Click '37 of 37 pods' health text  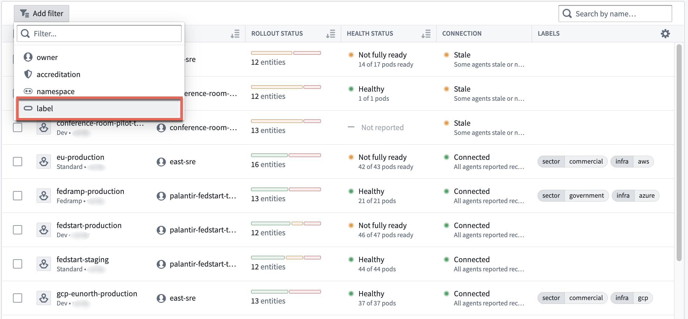[377, 303]
